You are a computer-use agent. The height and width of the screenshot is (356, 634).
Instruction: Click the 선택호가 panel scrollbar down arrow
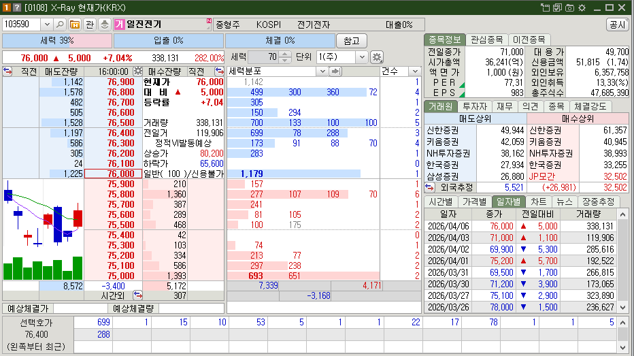(622, 347)
